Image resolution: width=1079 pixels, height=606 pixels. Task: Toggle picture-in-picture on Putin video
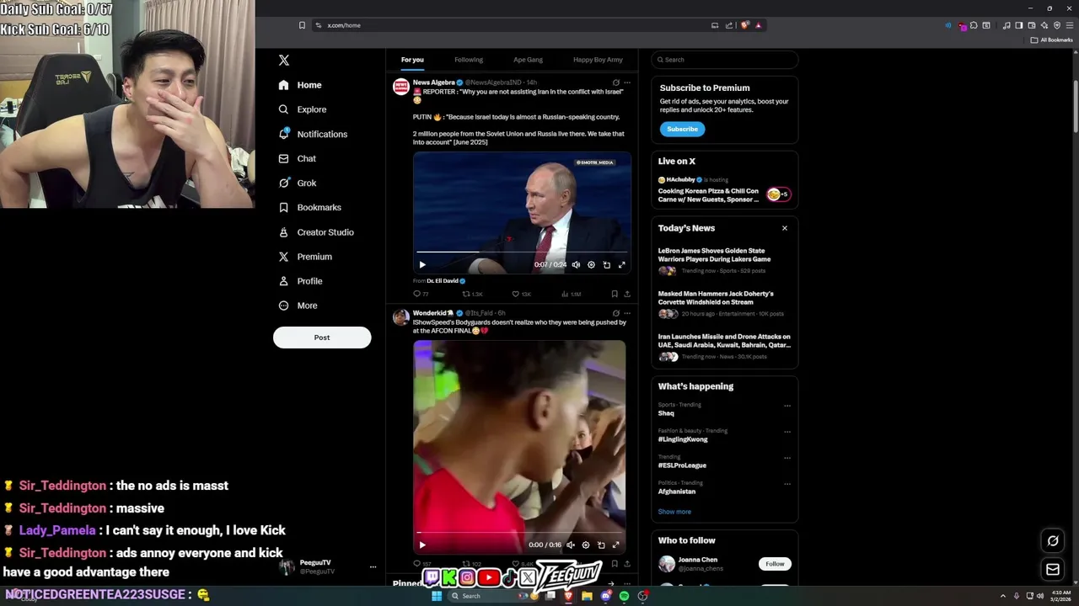606,264
